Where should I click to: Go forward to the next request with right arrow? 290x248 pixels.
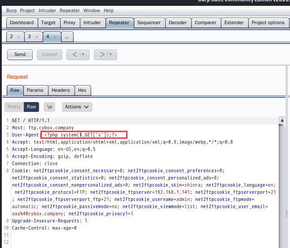(x=102, y=55)
